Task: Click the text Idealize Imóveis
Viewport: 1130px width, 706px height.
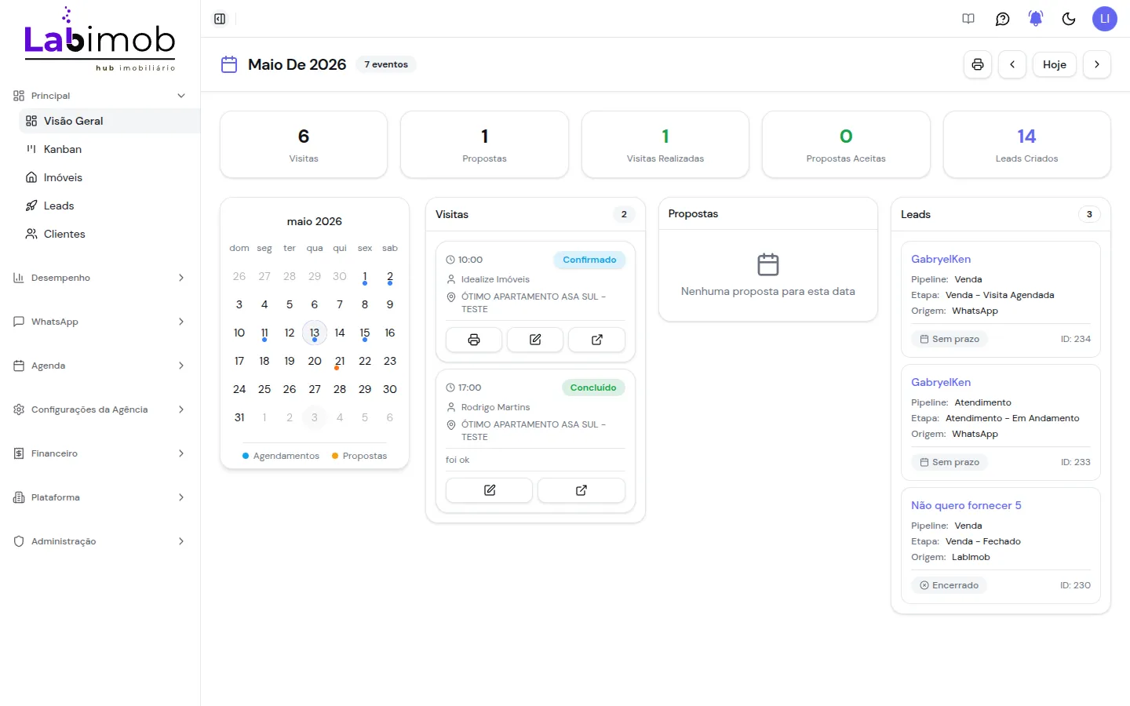Action: click(495, 279)
